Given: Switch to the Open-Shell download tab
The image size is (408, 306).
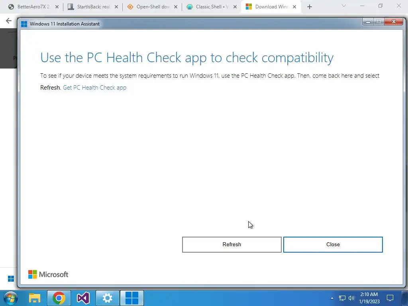Looking at the screenshot, I should point(152,7).
